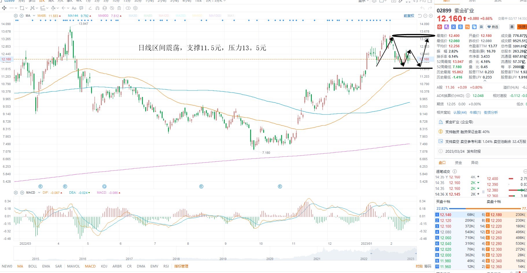Click the purple lightning Z icon
This screenshot has height=273, width=527.
tap(447, 27)
